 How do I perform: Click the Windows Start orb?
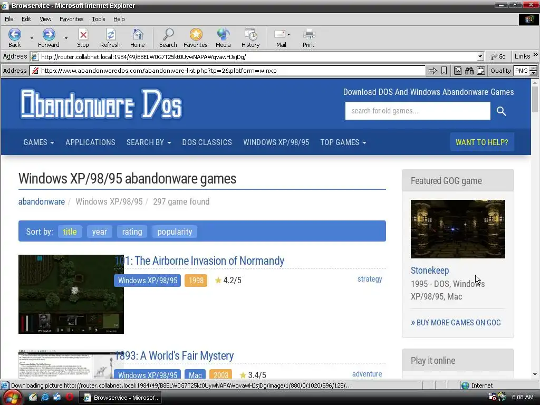[13, 398]
